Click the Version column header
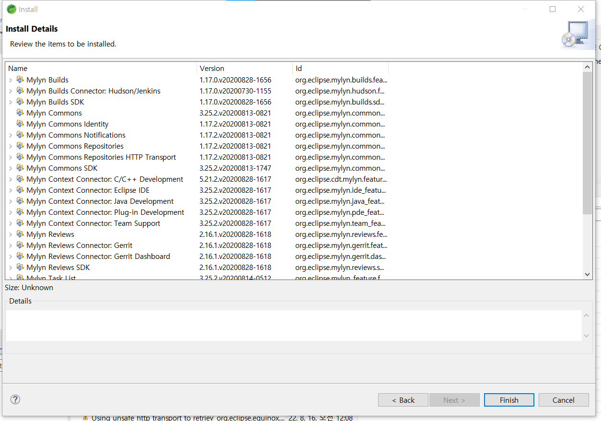Screen dimensions: 601x421 coord(244,68)
